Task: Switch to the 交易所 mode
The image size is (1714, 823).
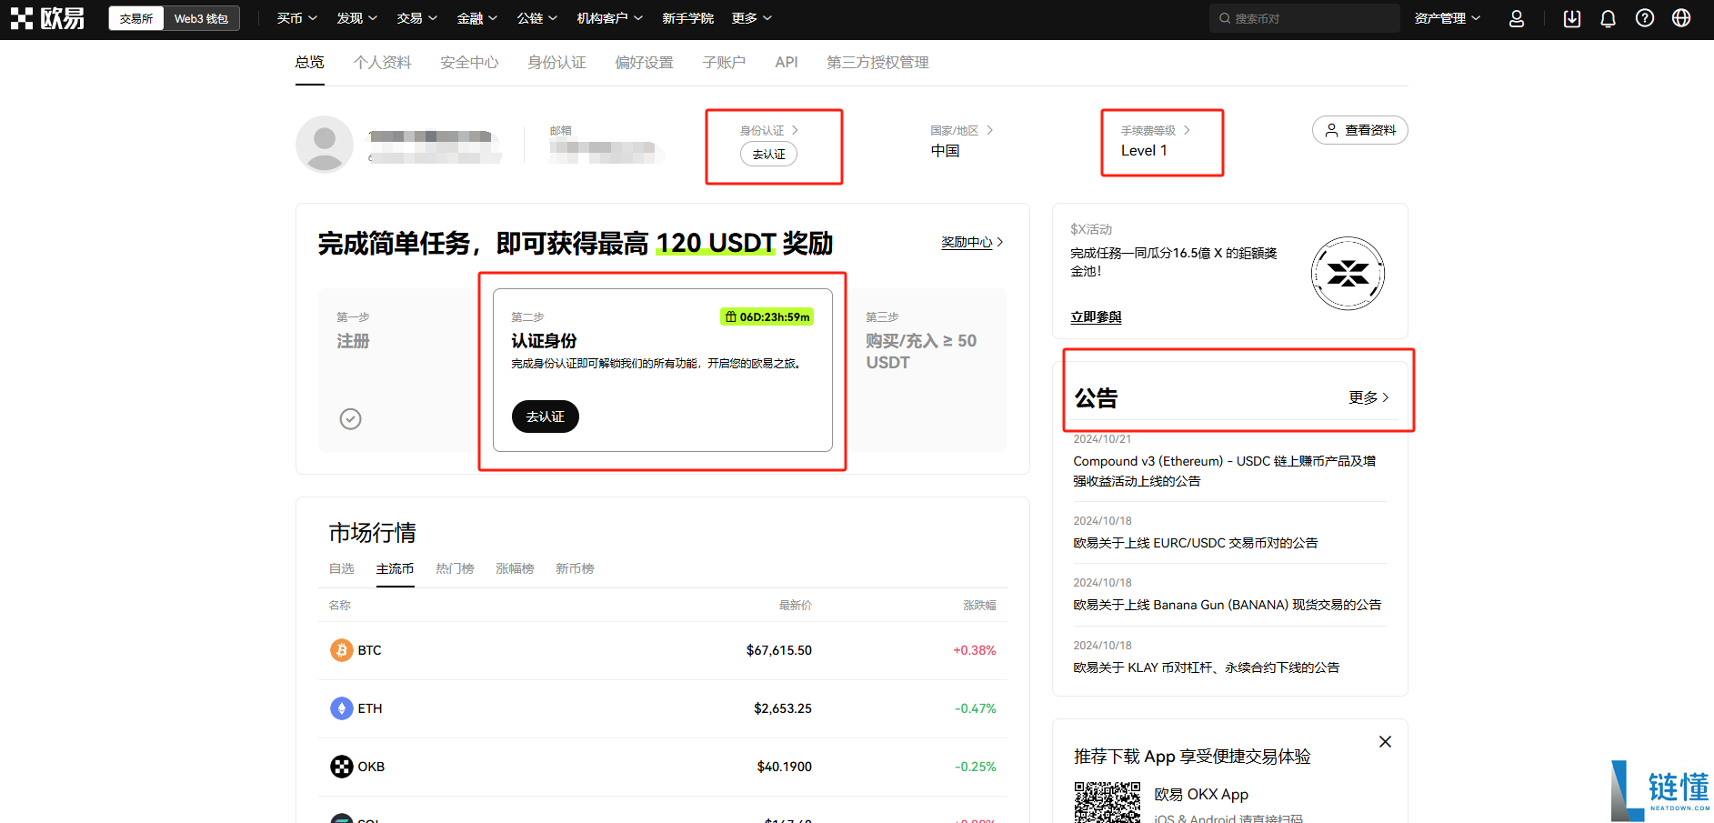Action: (136, 18)
